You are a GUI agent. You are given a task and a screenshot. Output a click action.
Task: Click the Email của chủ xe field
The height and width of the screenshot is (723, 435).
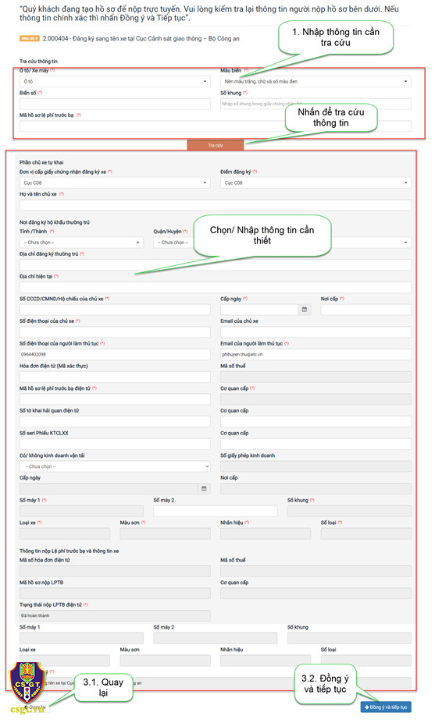[316, 332]
